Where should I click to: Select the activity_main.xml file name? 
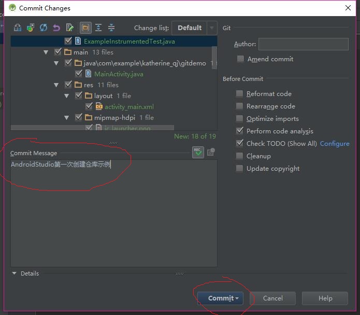129,107
